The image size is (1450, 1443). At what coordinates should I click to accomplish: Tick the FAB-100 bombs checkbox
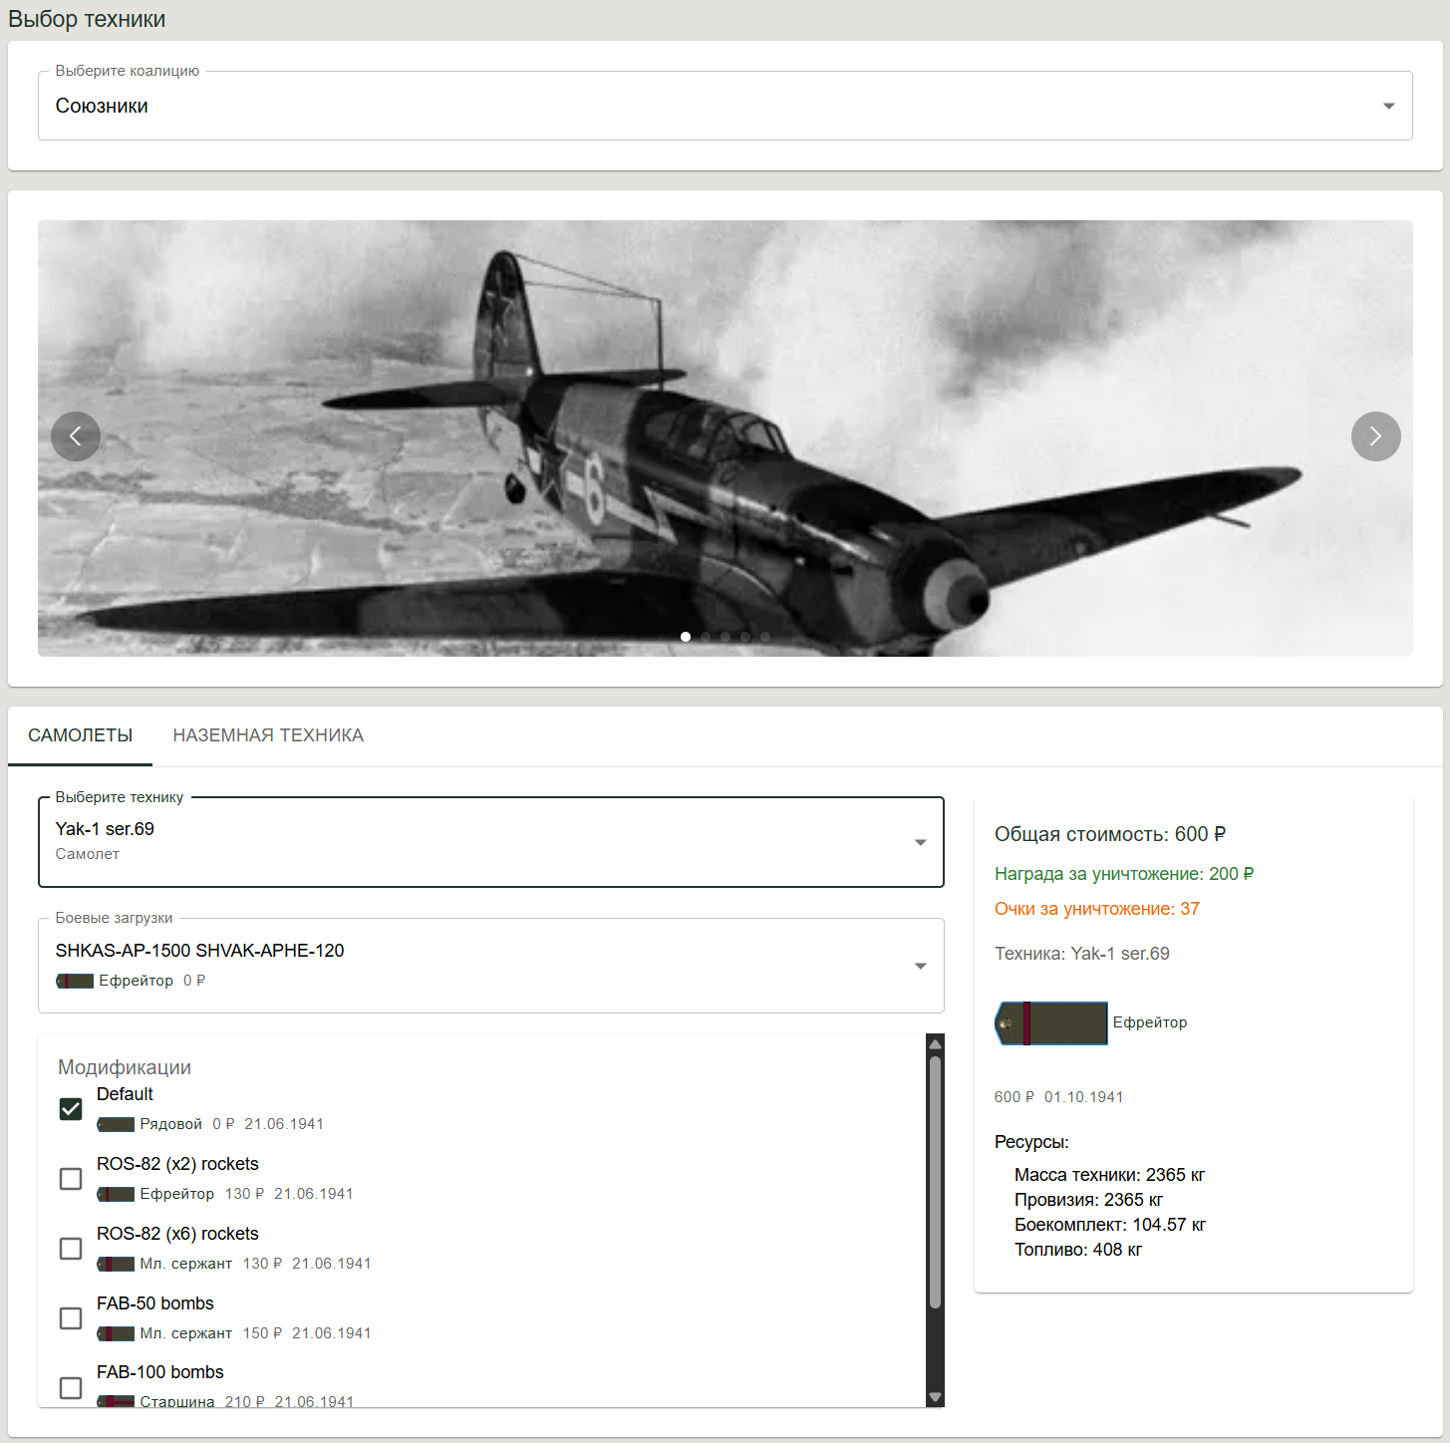(71, 1388)
